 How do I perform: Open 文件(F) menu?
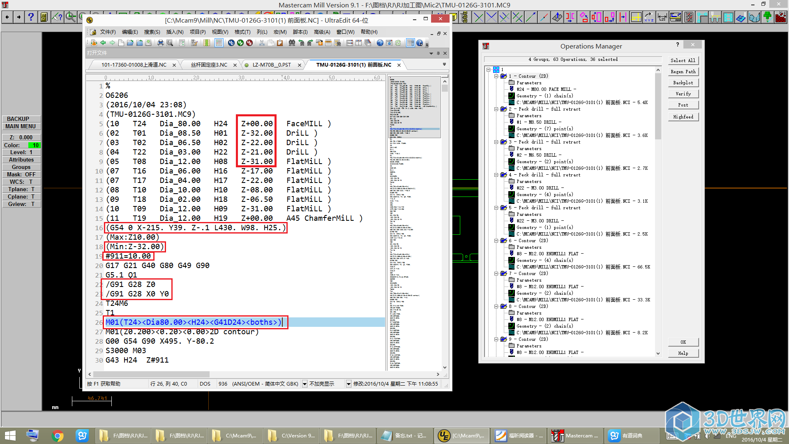108,32
